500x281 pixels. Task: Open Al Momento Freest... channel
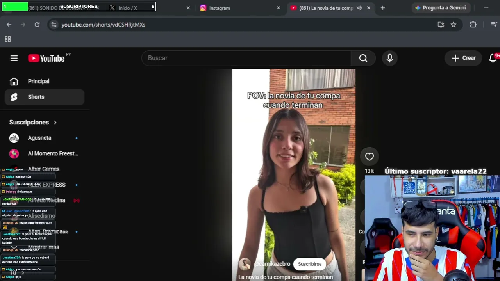(x=45, y=153)
